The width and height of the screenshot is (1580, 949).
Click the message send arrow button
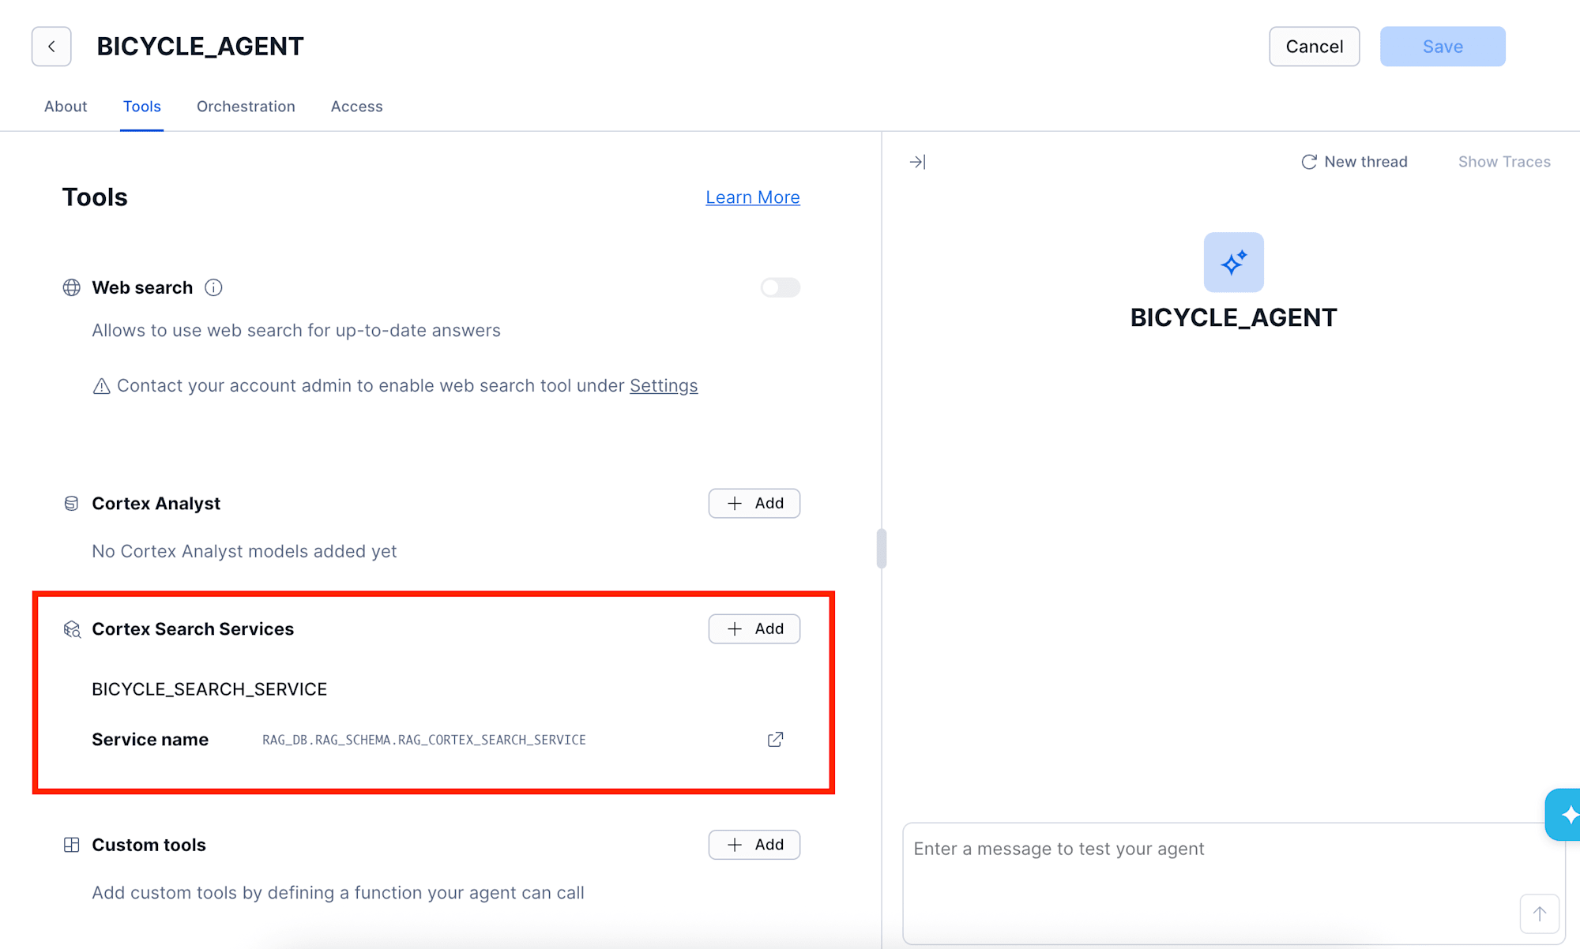coord(1539,913)
